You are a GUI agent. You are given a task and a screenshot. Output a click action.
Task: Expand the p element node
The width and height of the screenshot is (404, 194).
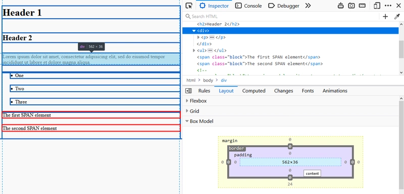[198, 37]
